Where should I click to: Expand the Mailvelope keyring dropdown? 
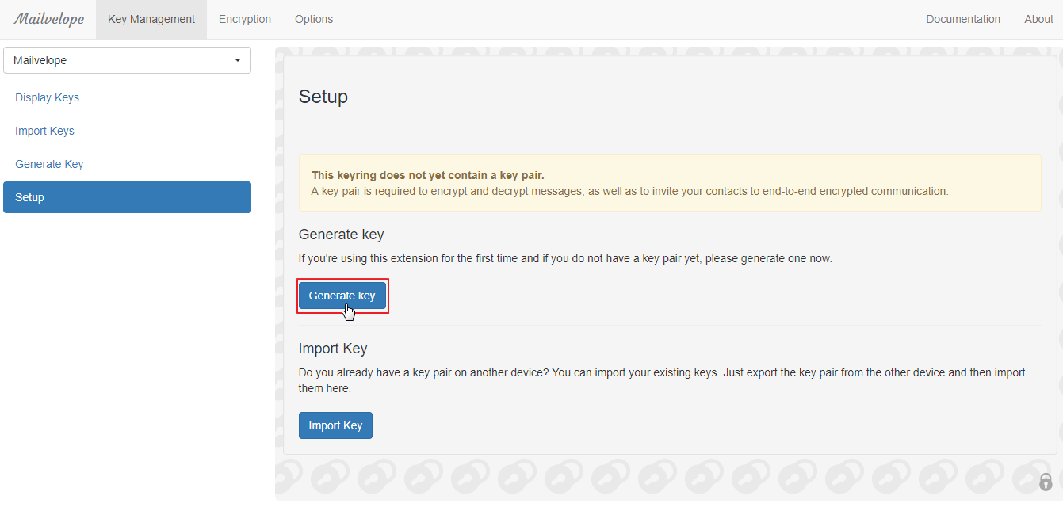click(128, 60)
